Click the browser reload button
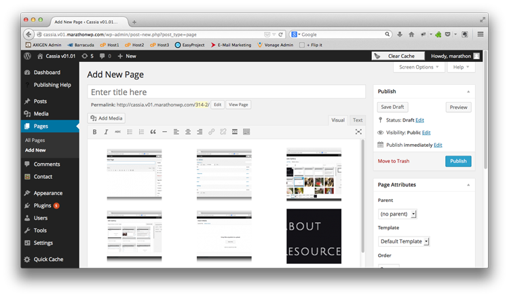 tap(282, 34)
